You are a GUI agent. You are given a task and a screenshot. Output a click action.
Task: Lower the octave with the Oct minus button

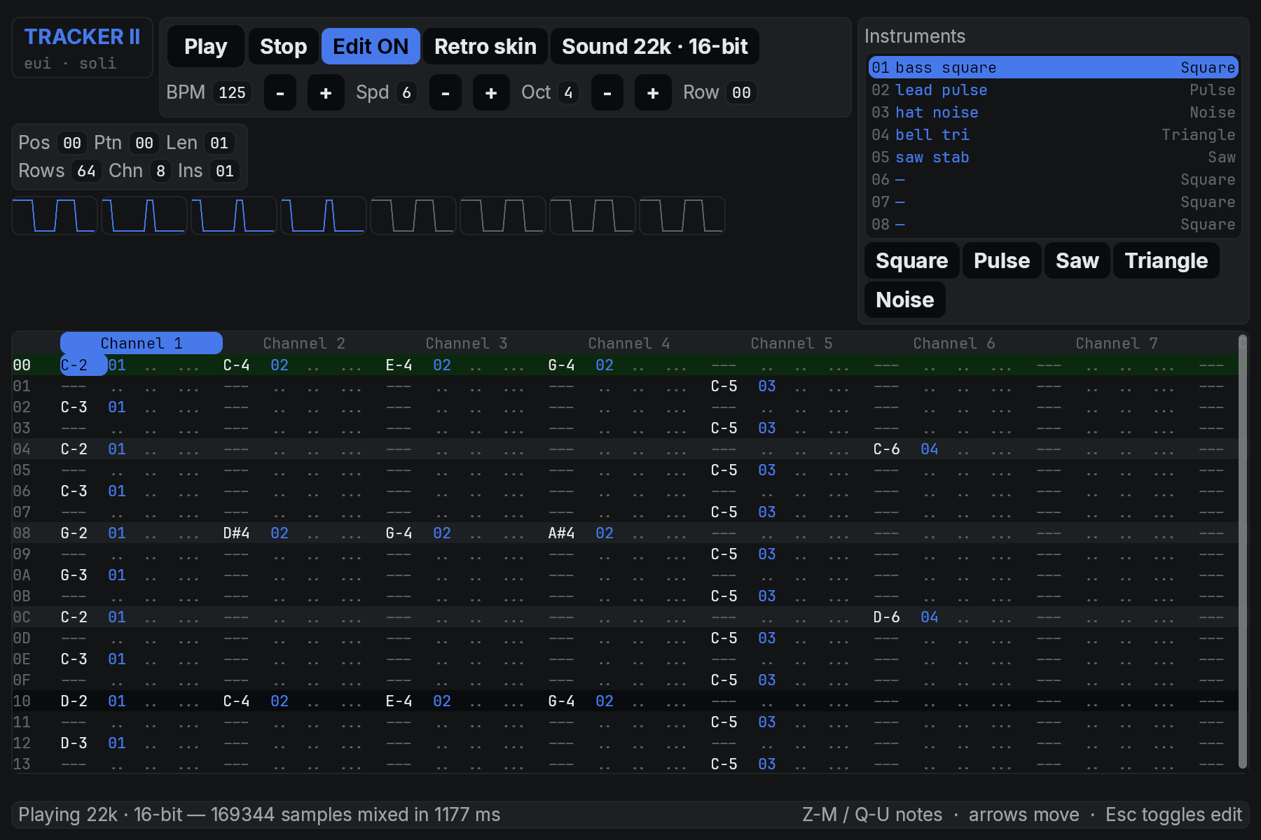607,92
